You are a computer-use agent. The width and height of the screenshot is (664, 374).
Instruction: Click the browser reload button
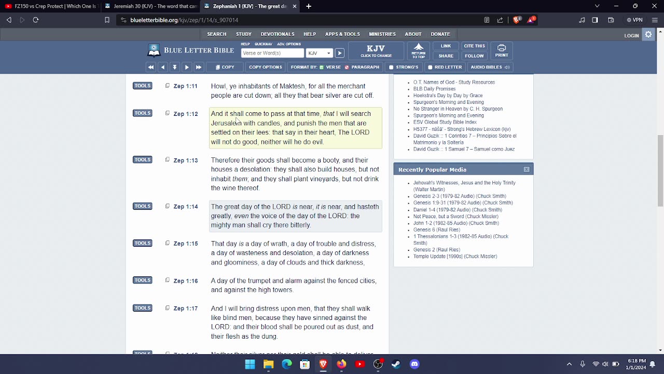tap(36, 20)
